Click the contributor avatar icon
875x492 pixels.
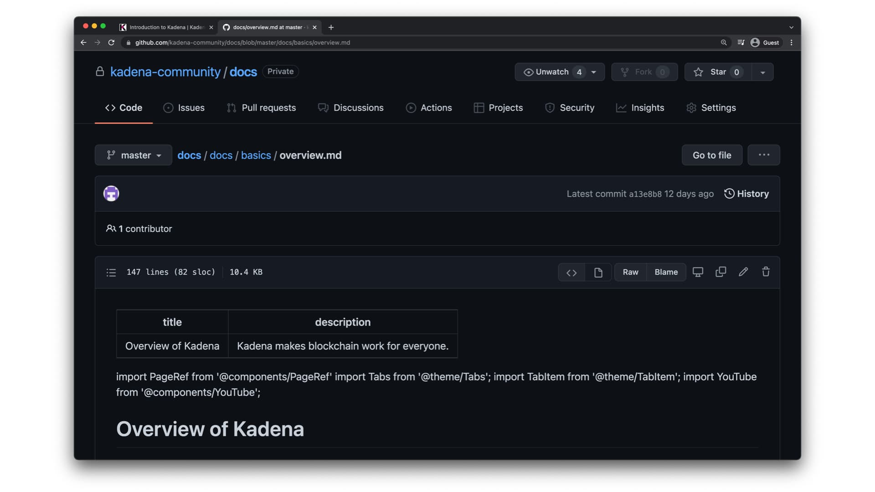click(x=111, y=194)
